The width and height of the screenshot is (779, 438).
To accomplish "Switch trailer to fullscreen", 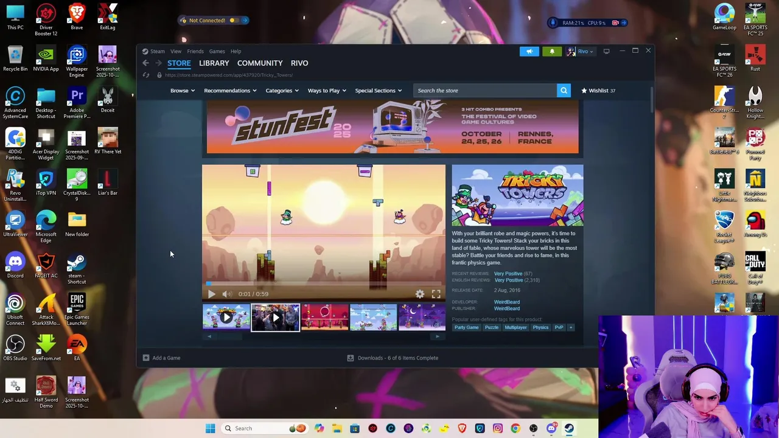I will click(436, 294).
